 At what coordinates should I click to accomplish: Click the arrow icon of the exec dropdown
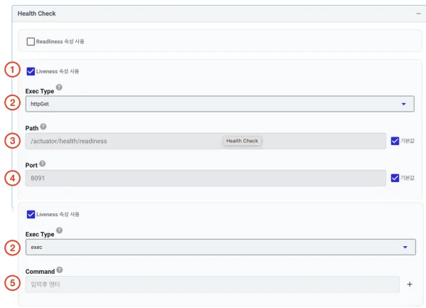405,247
